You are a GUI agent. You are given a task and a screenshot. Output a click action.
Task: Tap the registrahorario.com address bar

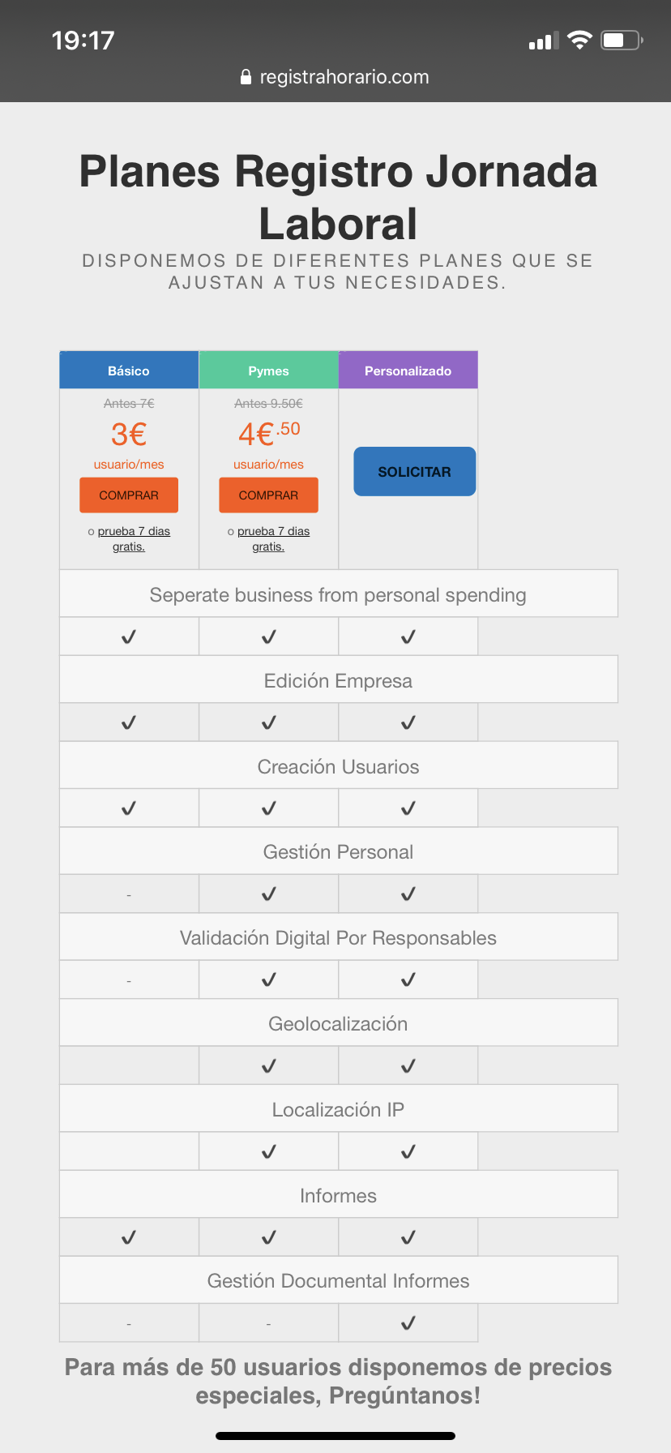point(335,77)
